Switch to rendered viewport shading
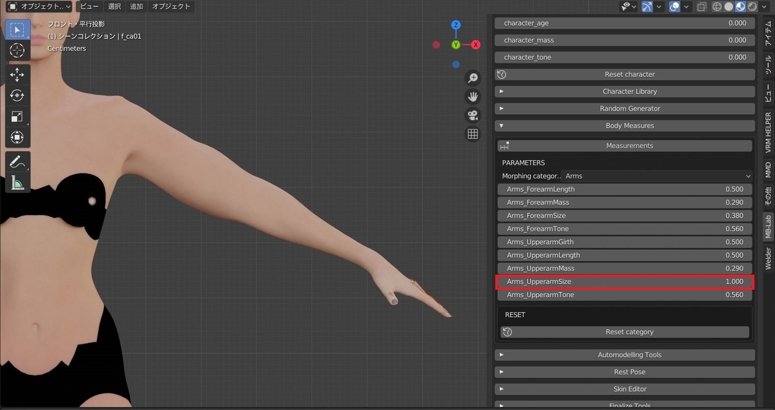 pyautogui.click(x=752, y=6)
